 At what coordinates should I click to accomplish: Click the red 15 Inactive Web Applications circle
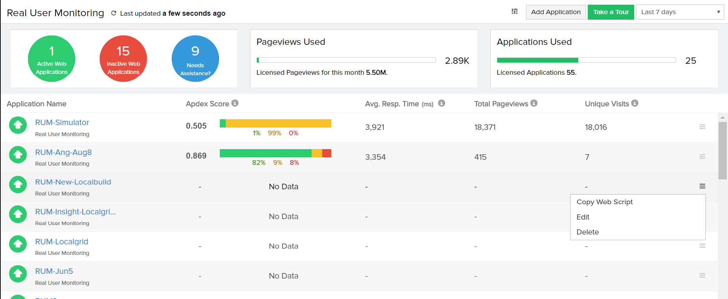pos(123,59)
